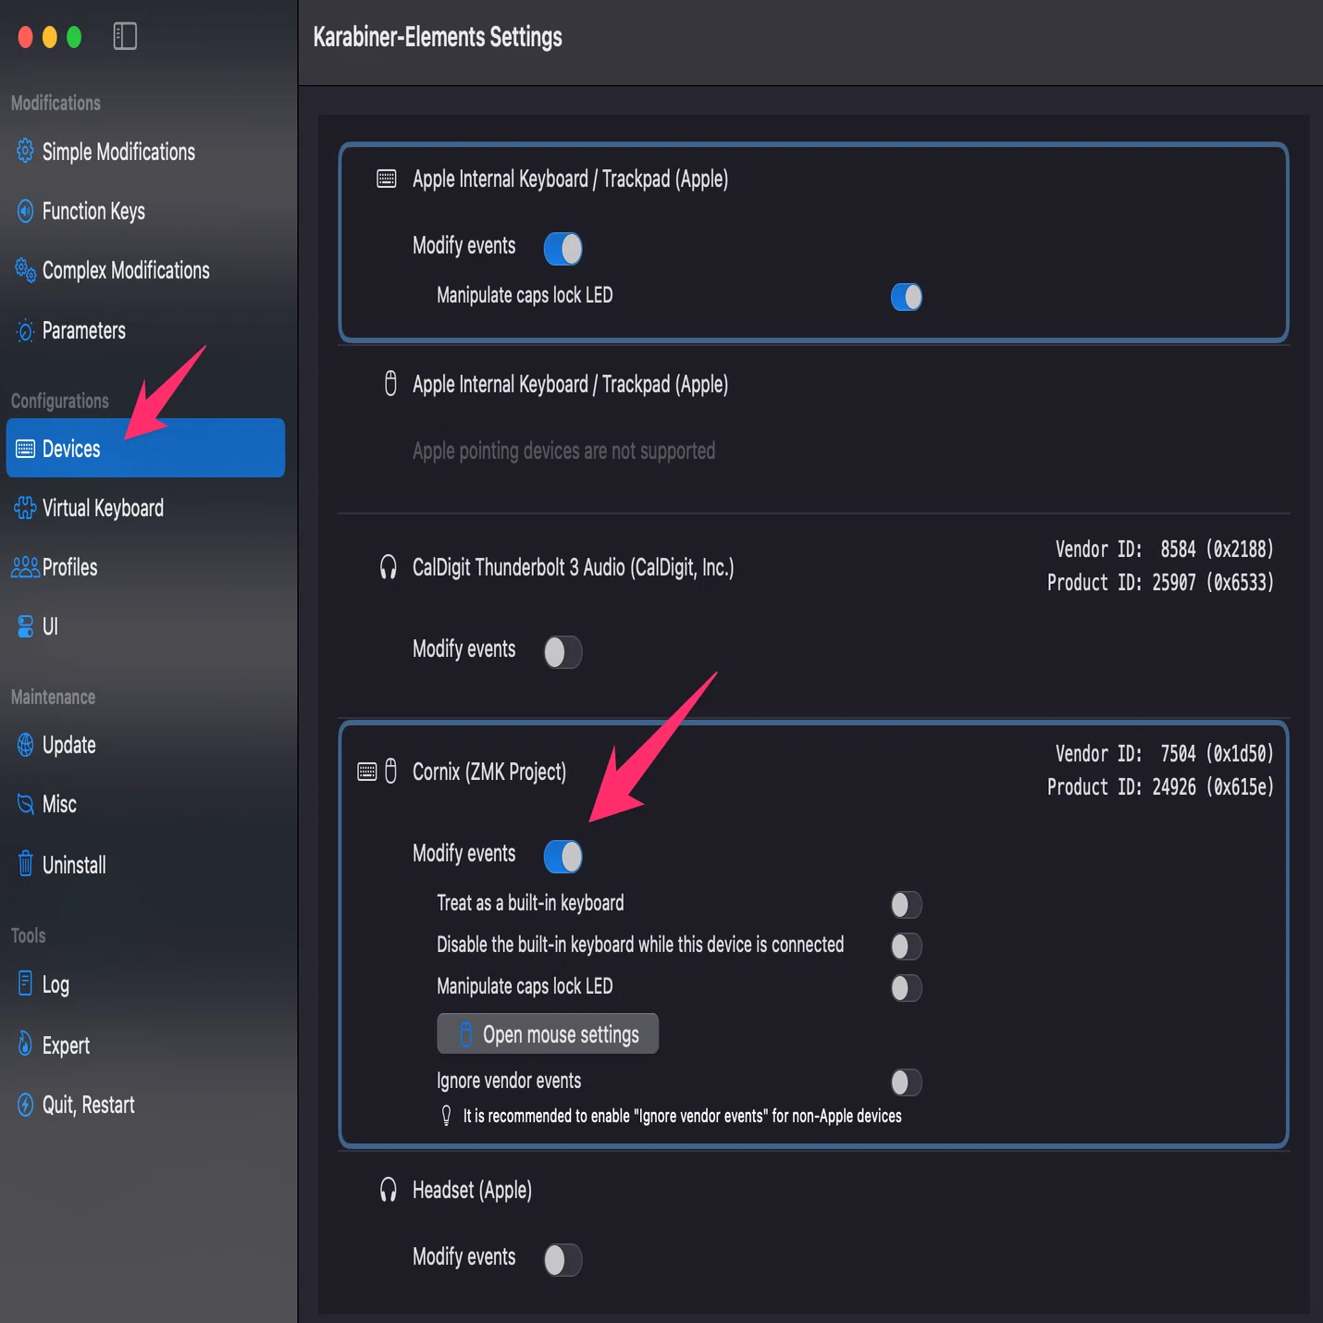Click the 'It is recommended to enable' hint text
This screenshot has width=1323, height=1323.
pyautogui.click(x=683, y=1116)
